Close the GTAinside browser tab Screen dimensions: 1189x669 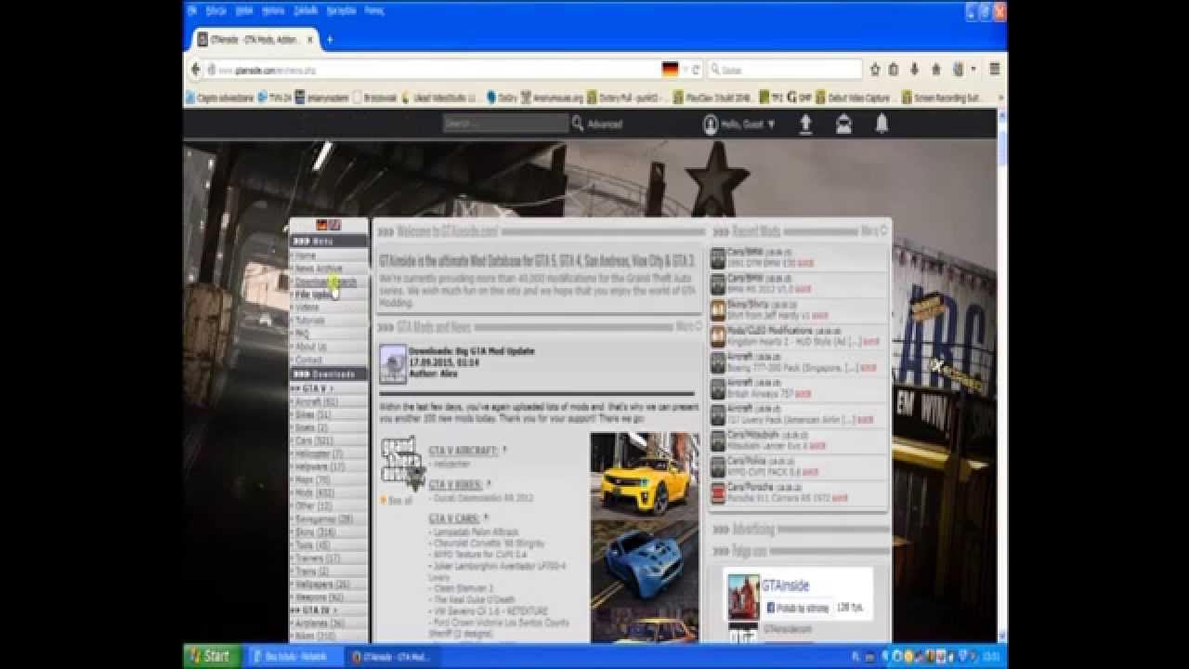[310, 40]
